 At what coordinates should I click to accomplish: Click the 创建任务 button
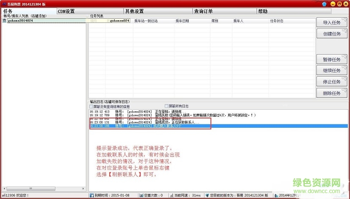pyautogui.click(x=332, y=34)
